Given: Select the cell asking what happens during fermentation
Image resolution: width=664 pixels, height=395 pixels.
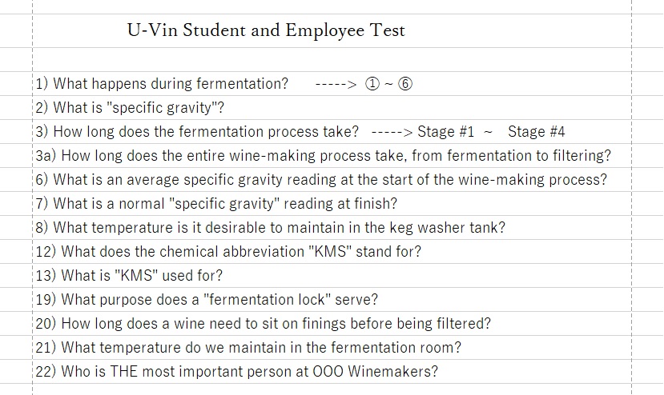Looking at the screenshot, I should click(x=162, y=84).
